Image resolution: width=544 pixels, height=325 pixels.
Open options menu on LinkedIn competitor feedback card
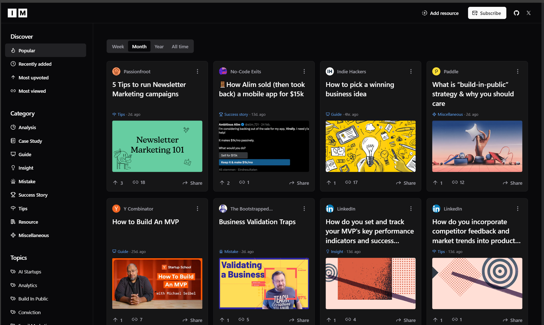point(518,208)
